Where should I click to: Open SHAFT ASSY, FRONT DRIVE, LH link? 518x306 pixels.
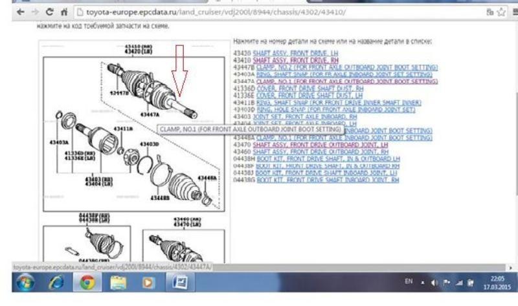pyautogui.click(x=295, y=53)
